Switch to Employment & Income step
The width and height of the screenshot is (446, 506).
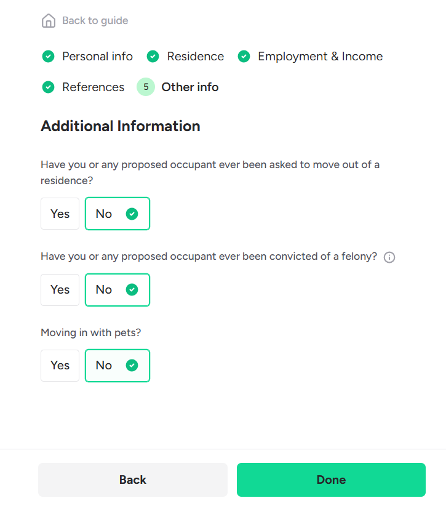pyautogui.click(x=320, y=57)
